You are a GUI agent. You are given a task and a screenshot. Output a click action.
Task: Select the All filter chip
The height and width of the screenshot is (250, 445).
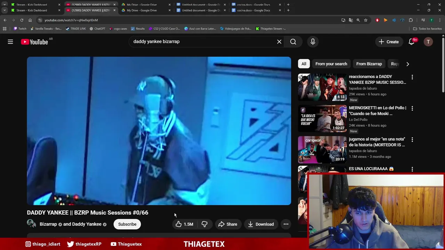pyautogui.click(x=304, y=64)
